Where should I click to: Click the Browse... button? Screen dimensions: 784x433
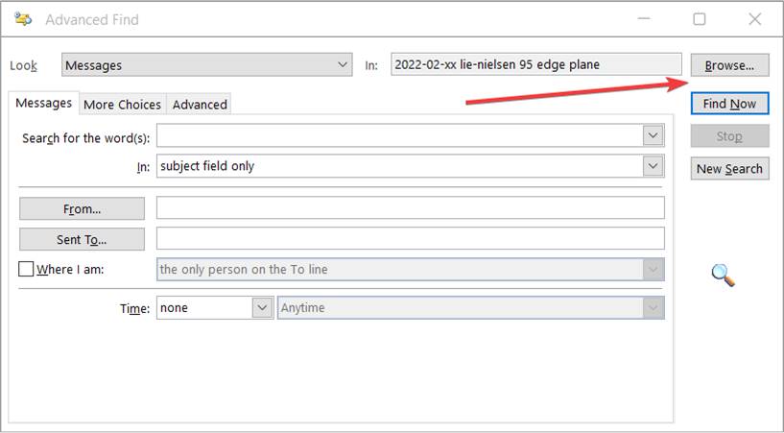tap(729, 65)
